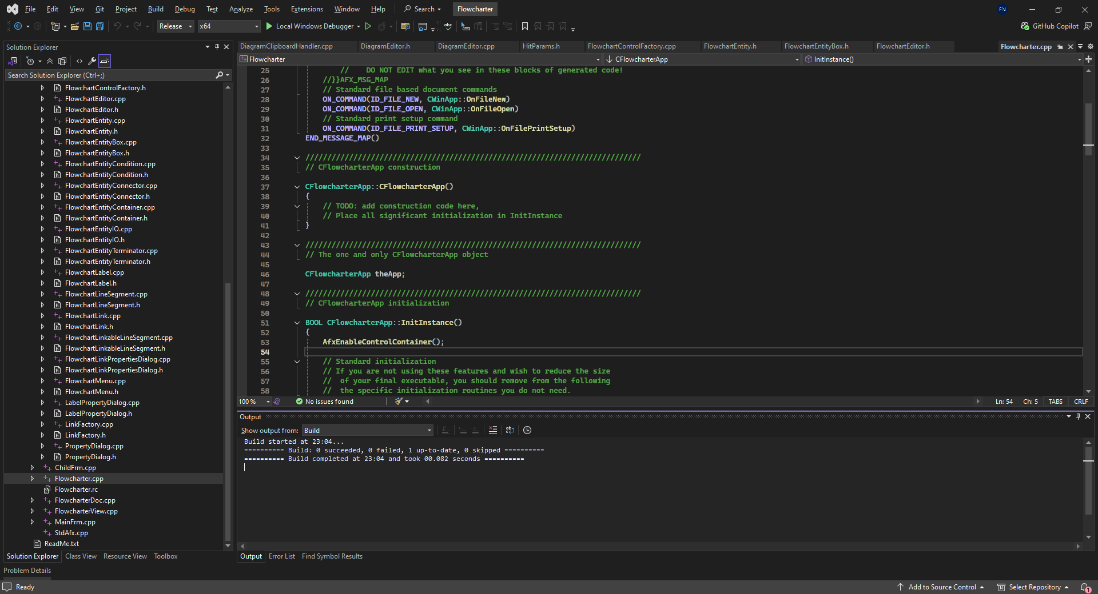Screen dimensions: 1098x594
Task: Click the Search button in title bar
Action: 422,9
